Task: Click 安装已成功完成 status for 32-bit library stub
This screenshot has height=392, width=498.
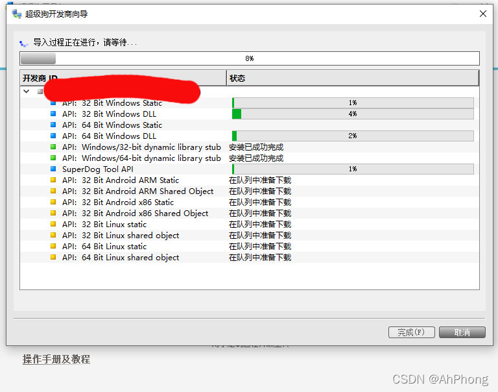Action: (x=256, y=147)
